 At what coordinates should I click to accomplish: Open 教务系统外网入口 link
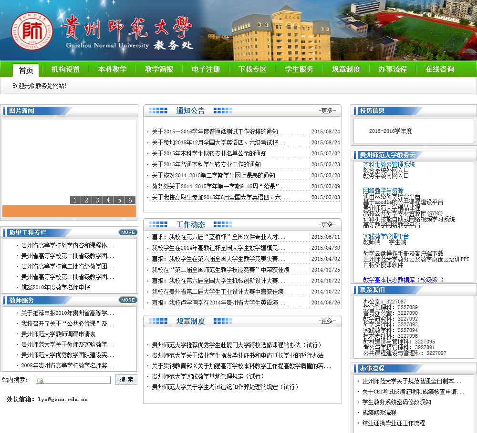tap(386, 170)
